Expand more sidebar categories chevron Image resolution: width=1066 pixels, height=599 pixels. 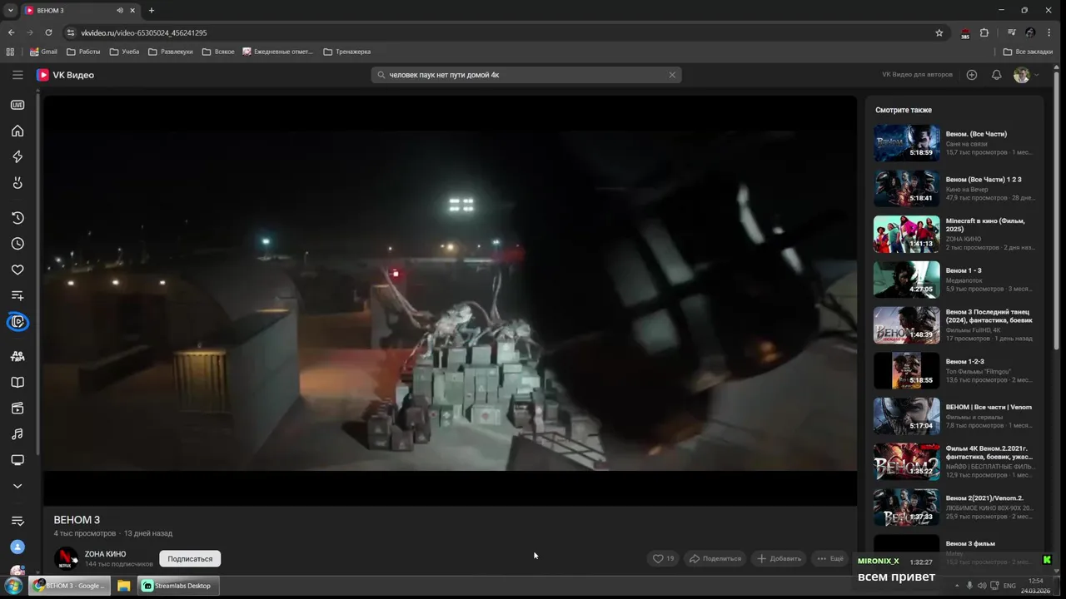(x=17, y=486)
